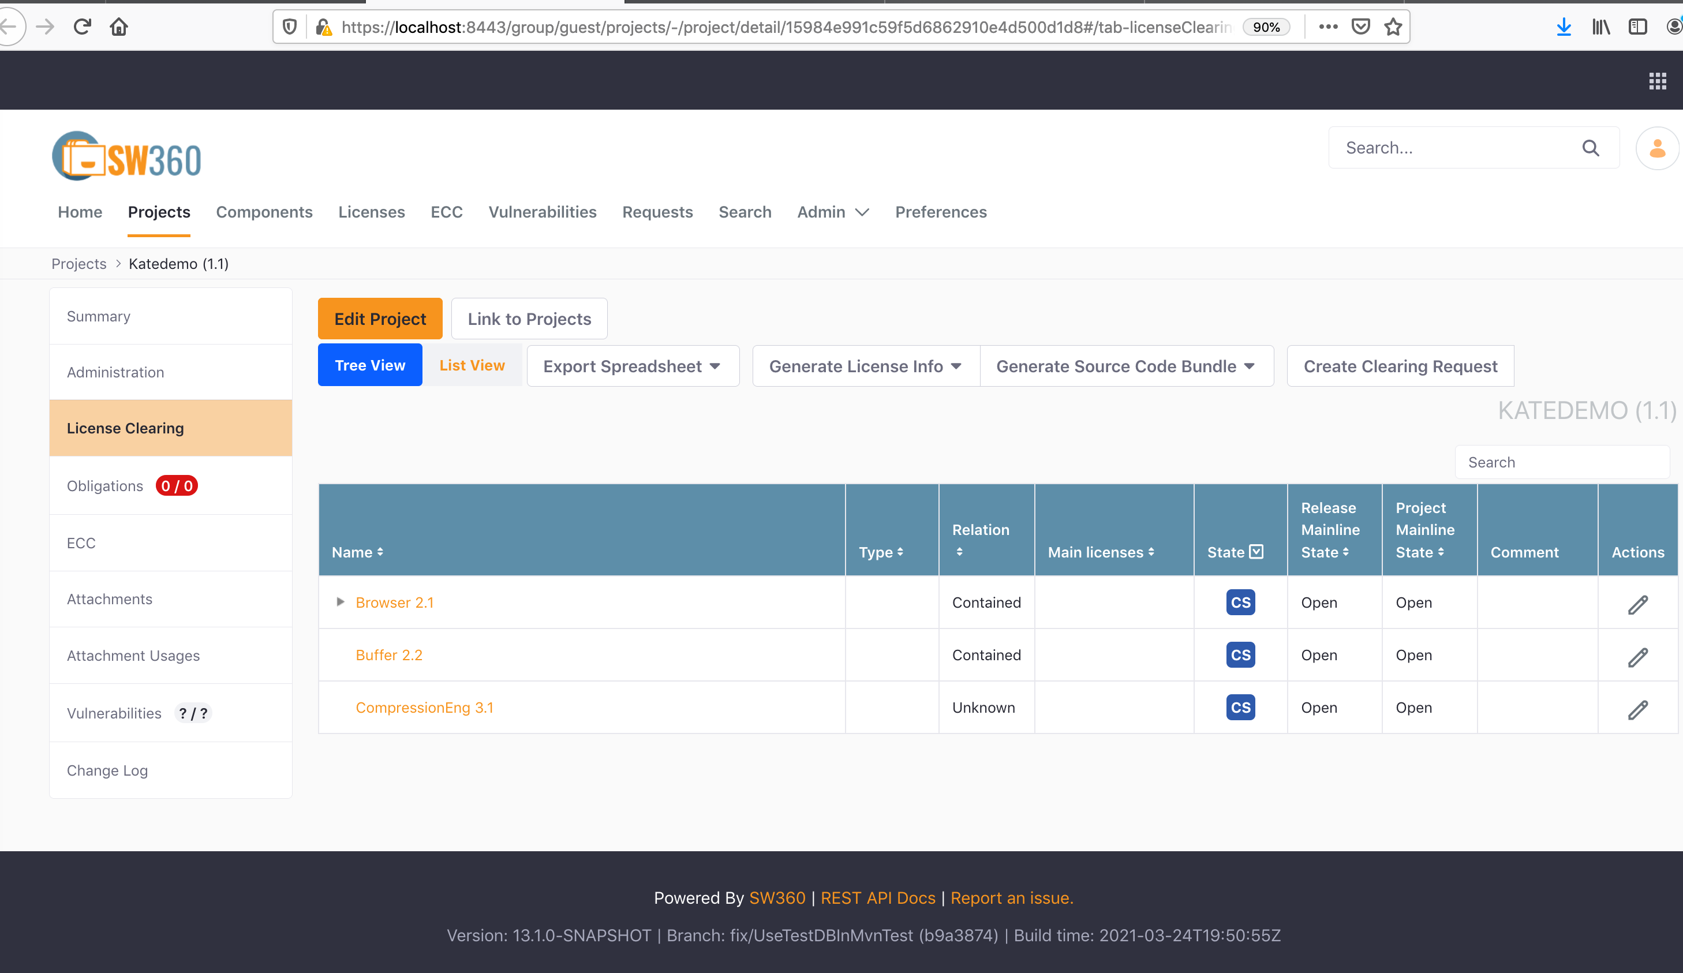The height and width of the screenshot is (973, 1683).
Task: Toggle the State filter checkbox in table header
Action: pyautogui.click(x=1257, y=552)
